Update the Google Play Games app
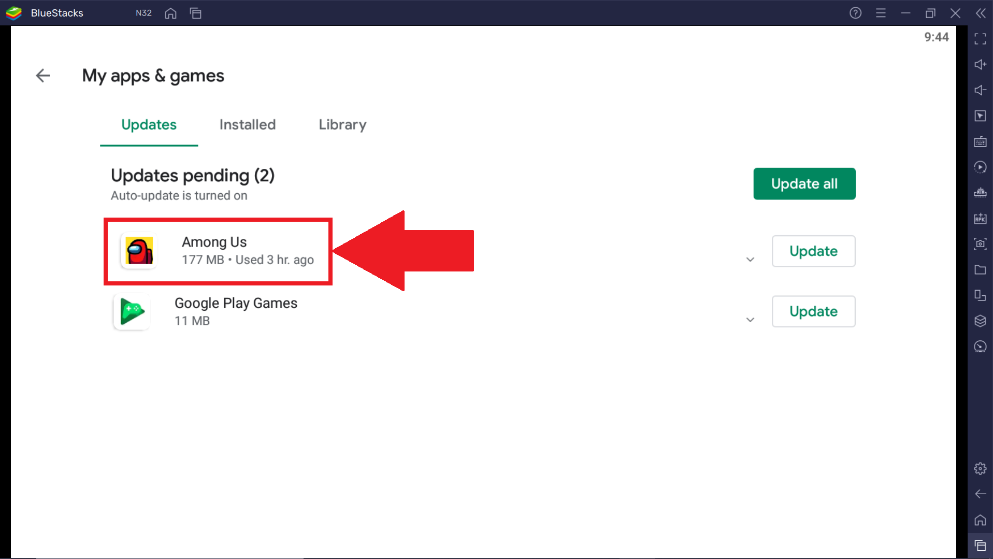The width and height of the screenshot is (993, 559). (x=813, y=311)
